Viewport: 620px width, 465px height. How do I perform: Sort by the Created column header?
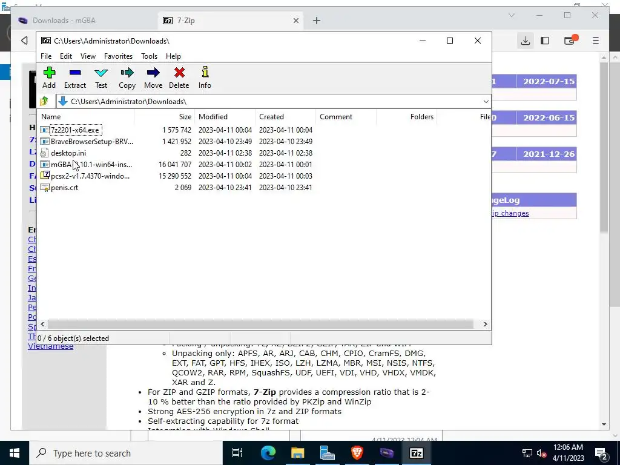(286, 117)
